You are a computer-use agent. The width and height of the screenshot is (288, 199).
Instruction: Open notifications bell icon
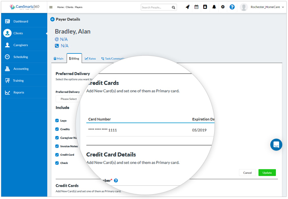[x=214, y=7]
